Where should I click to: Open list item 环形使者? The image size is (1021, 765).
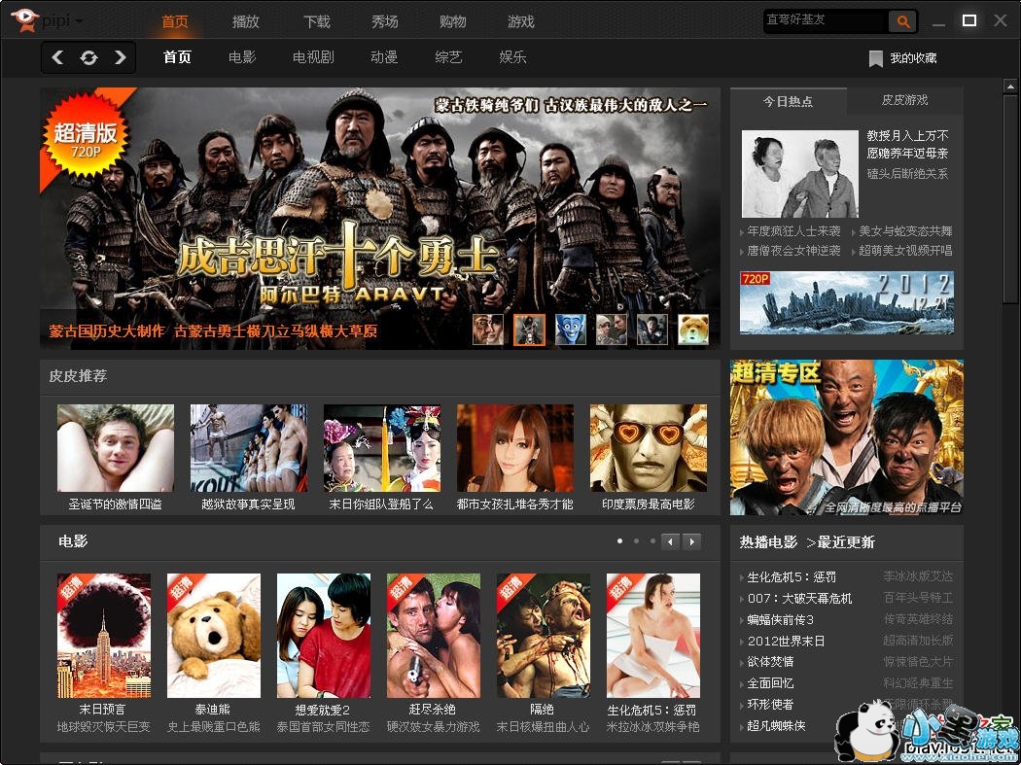(x=770, y=704)
